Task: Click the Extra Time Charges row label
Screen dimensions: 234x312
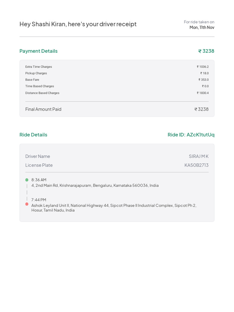Action: [x=39, y=67]
